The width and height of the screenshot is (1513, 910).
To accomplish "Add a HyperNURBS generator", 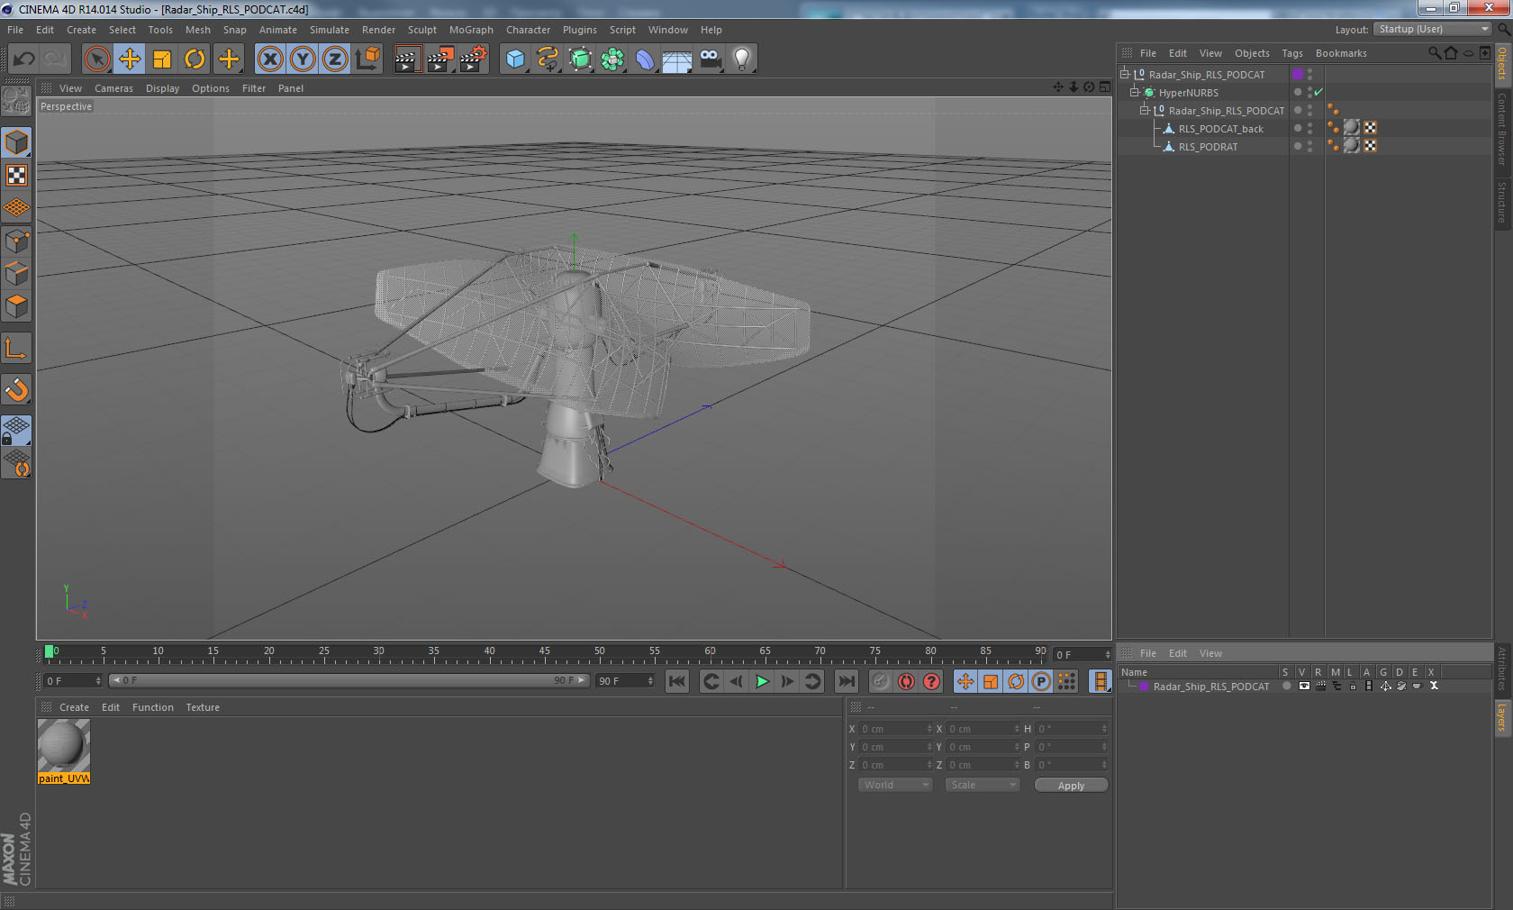I will [x=580, y=59].
